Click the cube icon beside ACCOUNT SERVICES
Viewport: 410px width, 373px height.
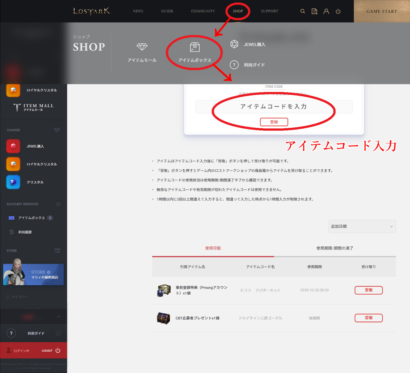click(58, 204)
